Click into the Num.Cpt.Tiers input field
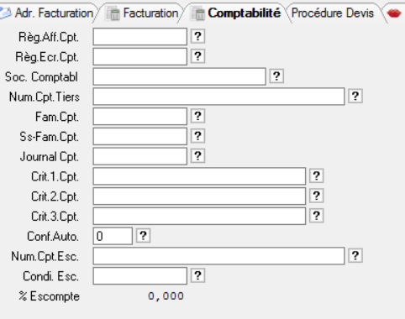 click(218, 97)
